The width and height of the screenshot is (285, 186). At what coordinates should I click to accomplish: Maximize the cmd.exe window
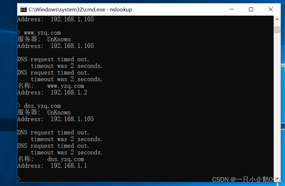pos(251,9)
